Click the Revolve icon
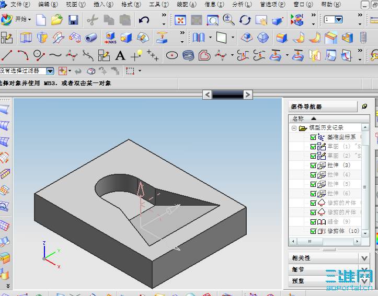The width and height of the screenshot is (378, 296). (x=42, y=38)
